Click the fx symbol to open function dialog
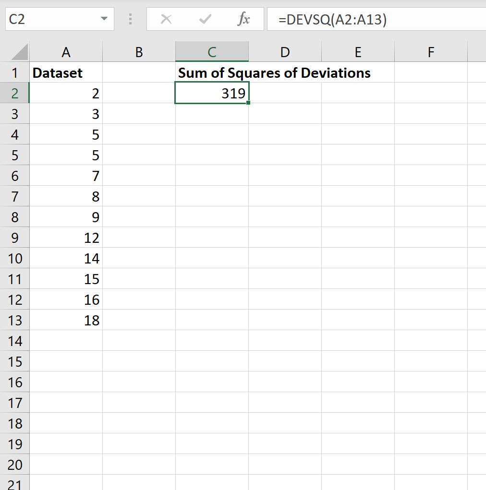This screenshot has height=490, width=486. tap(245, 19)
